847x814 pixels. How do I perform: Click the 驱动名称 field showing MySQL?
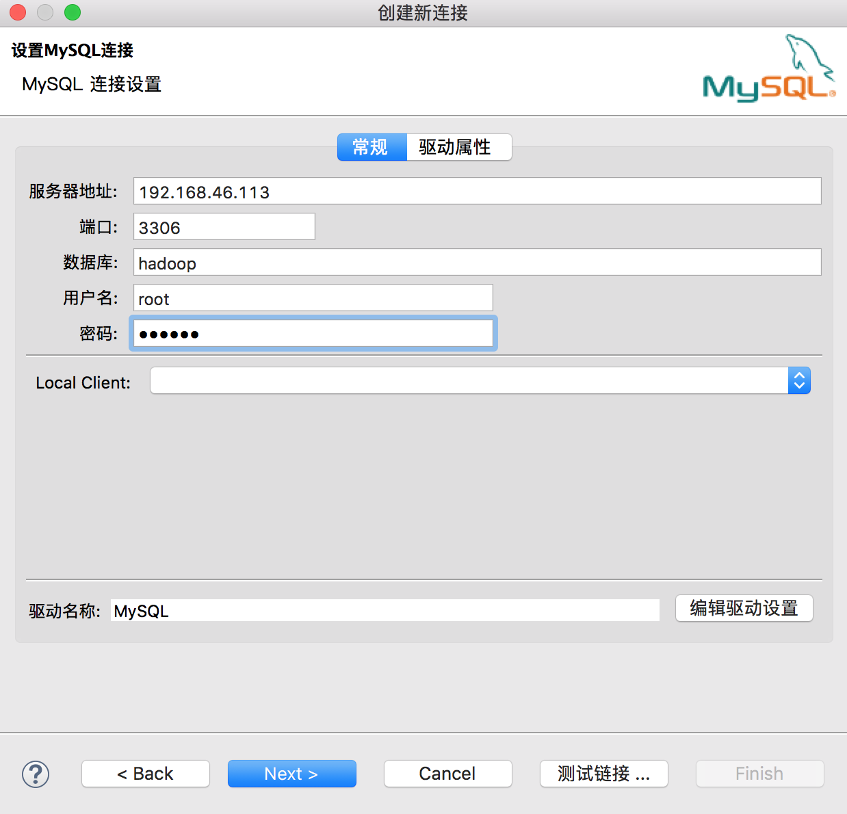pos(385,610)
